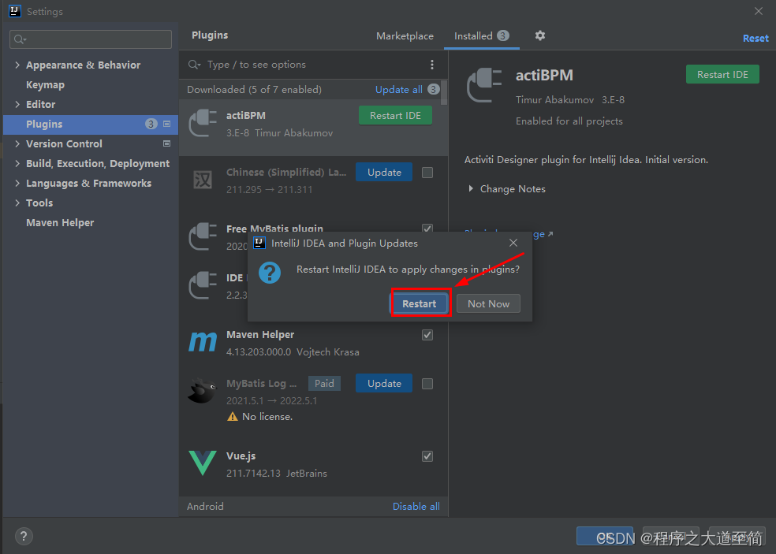Click the Free MyBatis plugin icon
The image size is (776, 554).
pos(203,236)
